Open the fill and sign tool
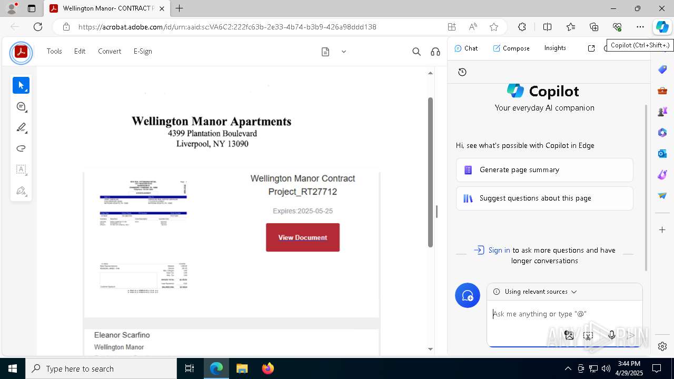674x379 pixels. pos(21,191)
